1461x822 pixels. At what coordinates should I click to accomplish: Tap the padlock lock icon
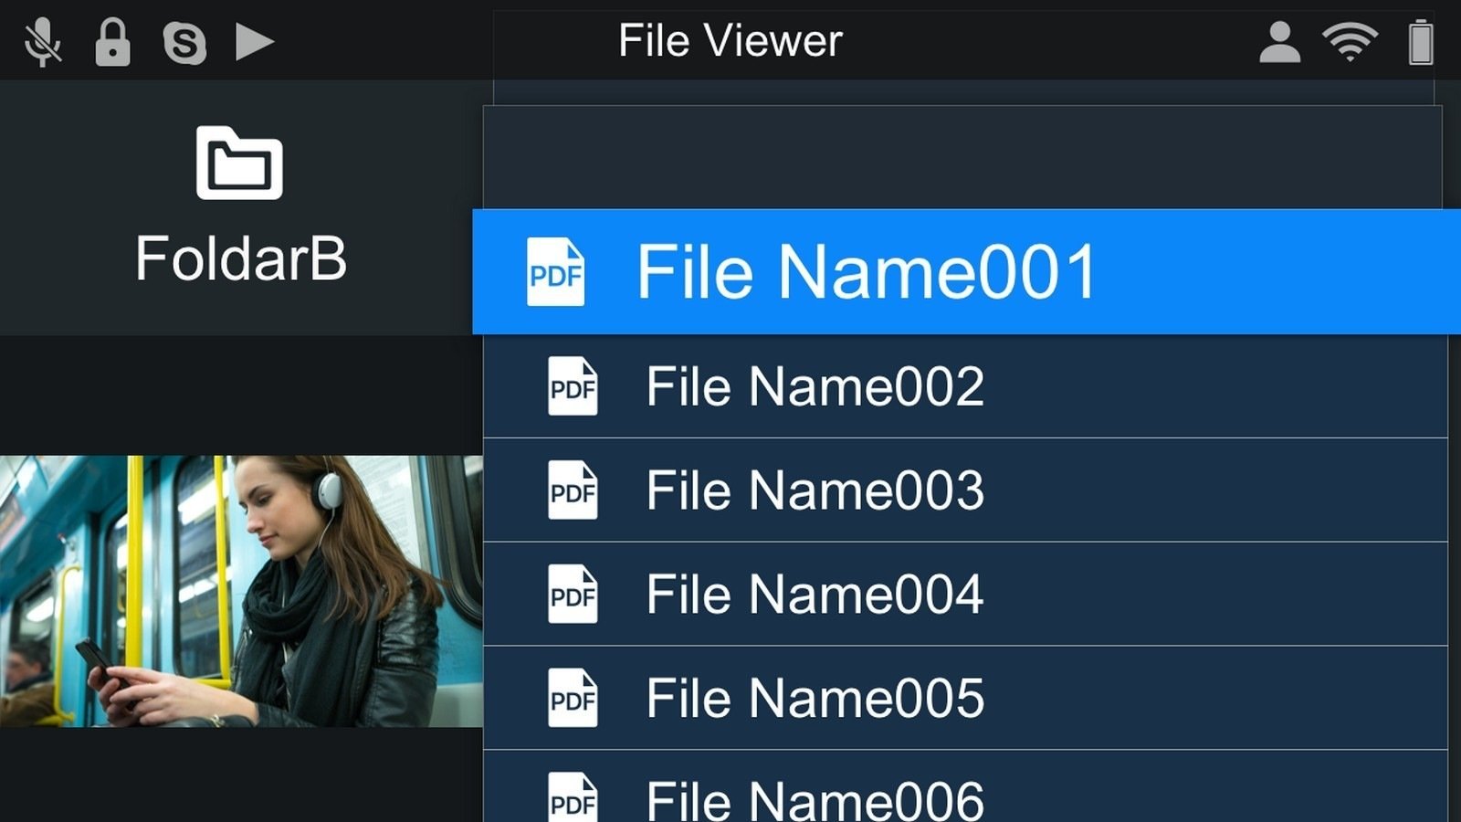pyautogui.click(x=112, y=42)
